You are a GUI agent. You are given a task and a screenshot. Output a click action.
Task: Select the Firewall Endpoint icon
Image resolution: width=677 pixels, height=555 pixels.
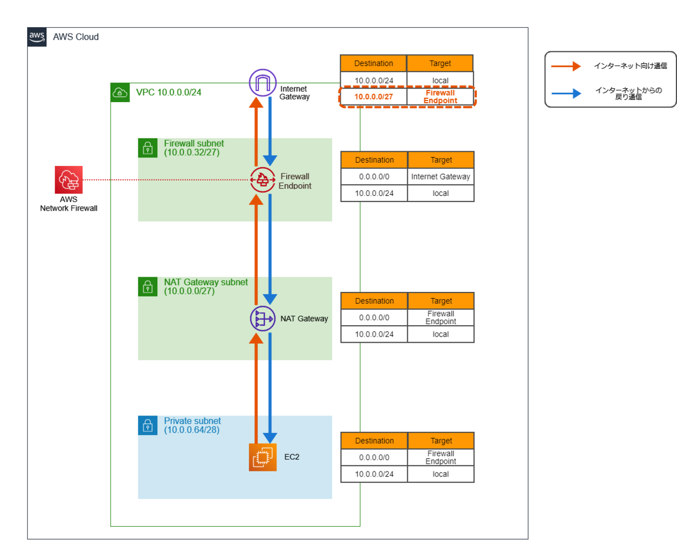point(263,180)
